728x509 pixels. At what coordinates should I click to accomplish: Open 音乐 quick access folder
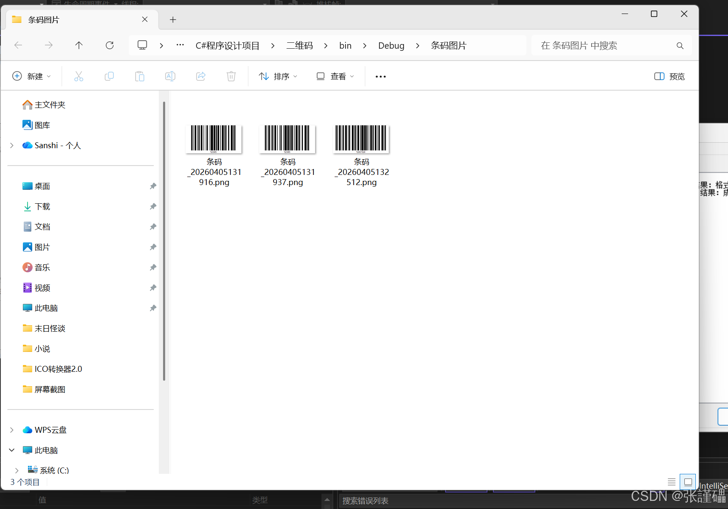tap(36, 267)
